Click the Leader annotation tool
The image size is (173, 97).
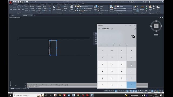point(64,8)
